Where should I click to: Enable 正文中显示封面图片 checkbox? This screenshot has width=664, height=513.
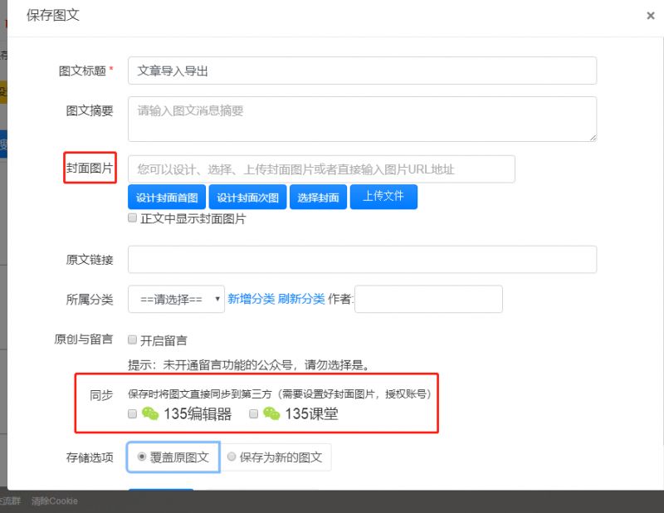[133, 217]
